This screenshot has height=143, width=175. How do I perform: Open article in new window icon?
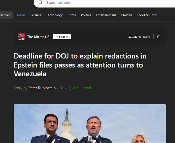click(159, 36)
